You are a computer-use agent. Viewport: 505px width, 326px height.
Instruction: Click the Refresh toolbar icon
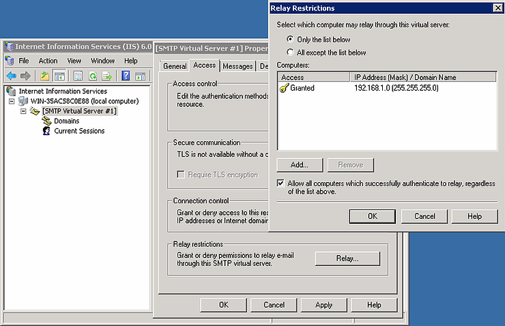91,76
